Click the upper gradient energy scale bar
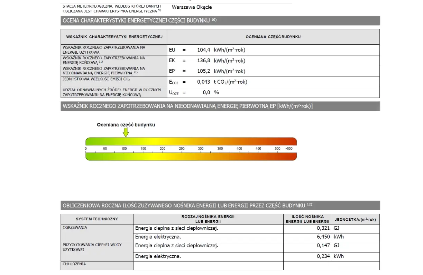The width and height of the screenshot is (423, 275). click(191, 141)
